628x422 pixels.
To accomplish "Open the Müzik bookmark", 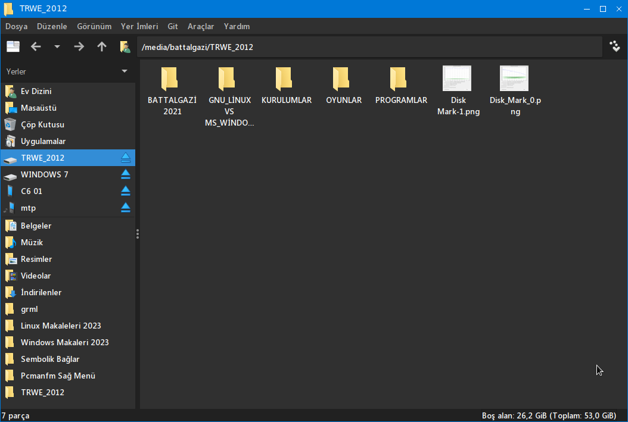I will point(68,242).
